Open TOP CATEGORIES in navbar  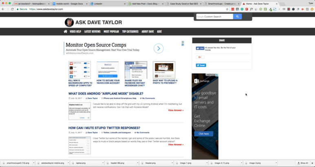pyautogui.click(x=130, y=31)
